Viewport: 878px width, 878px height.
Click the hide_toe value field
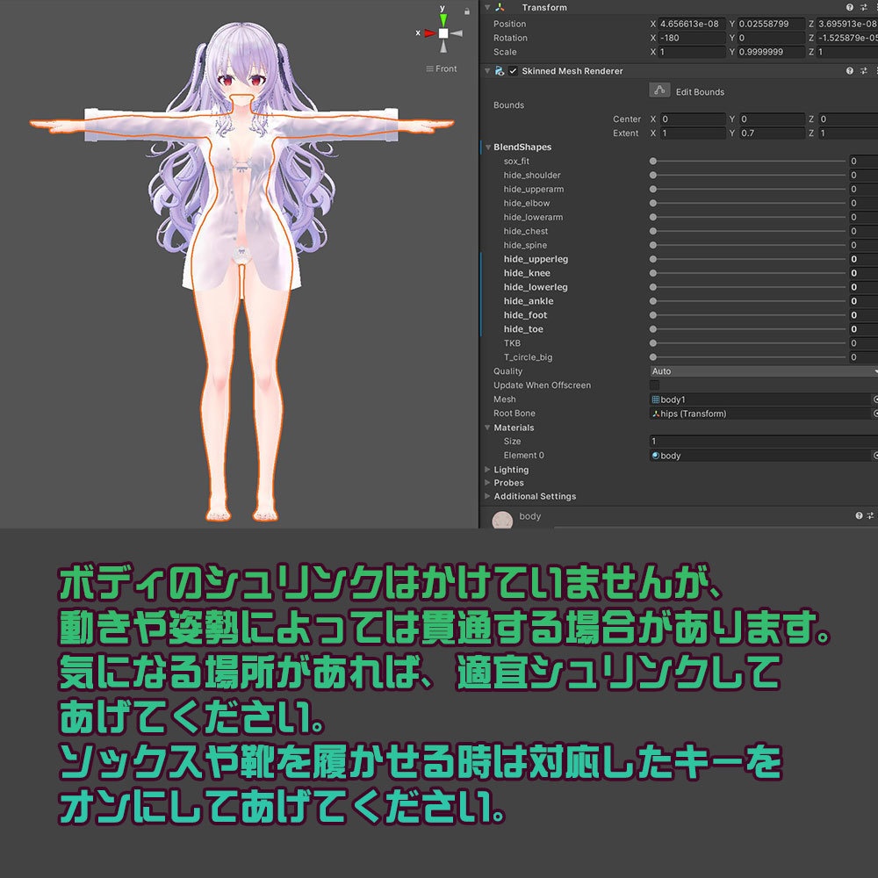pyautogui.click(x=863, y=328)
